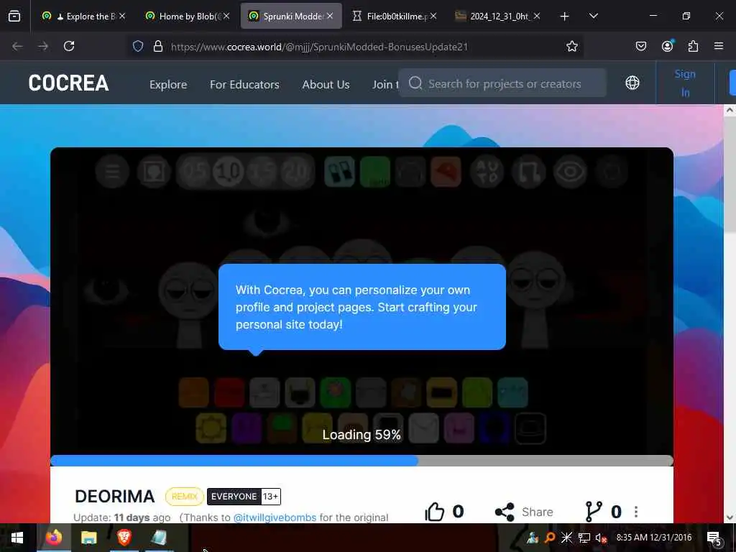Click the game's portrait frame icon
Screen dimensions: 736x552
(x=154, y=171)
